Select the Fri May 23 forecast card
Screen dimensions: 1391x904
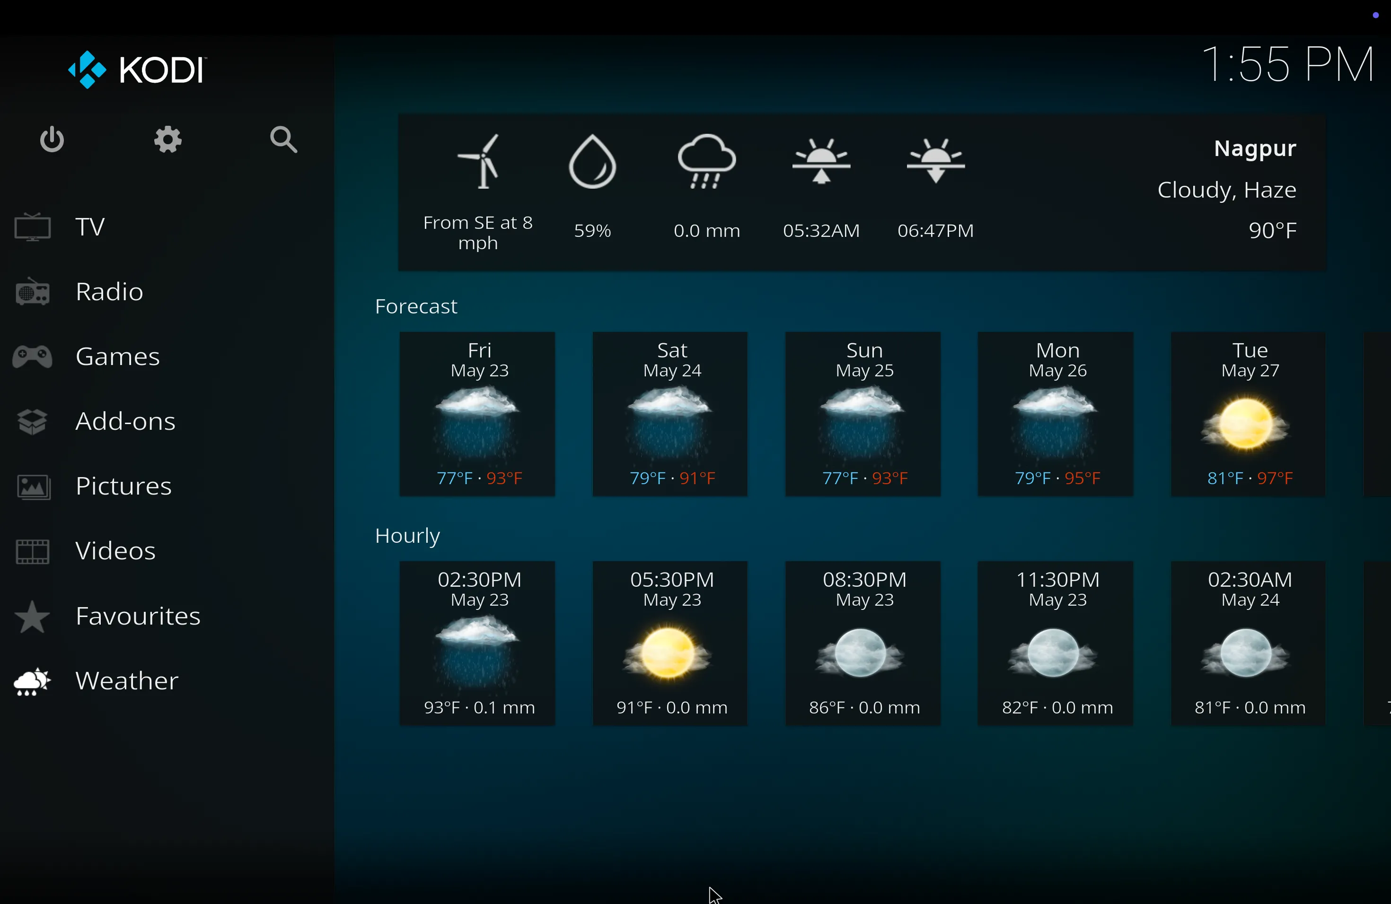point(477,414)
